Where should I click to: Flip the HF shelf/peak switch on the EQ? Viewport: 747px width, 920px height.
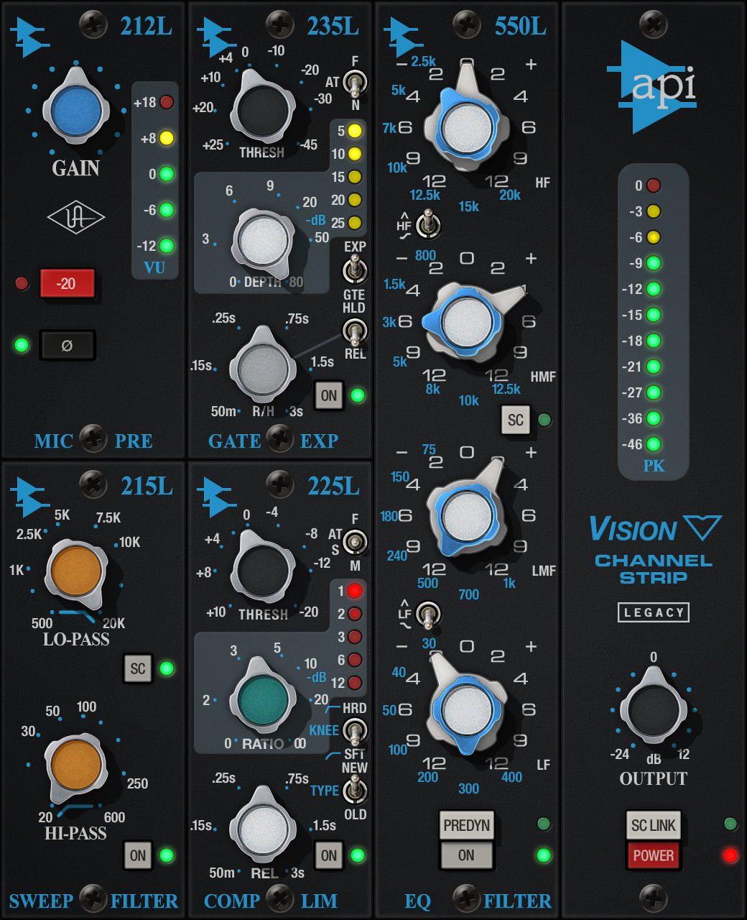tap(429, 224)
